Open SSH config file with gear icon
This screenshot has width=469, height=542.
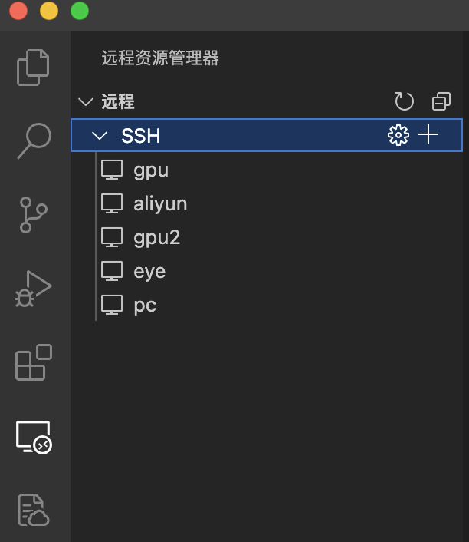pos(398,135)
